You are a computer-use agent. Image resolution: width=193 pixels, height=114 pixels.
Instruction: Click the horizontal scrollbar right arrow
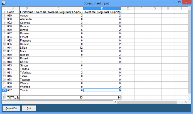click(186, 102)
